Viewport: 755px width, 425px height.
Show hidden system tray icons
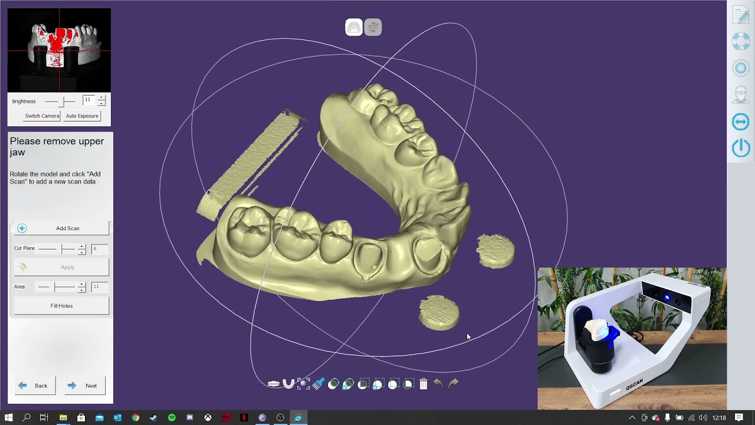pyautogui.click(x=632, y=417)
